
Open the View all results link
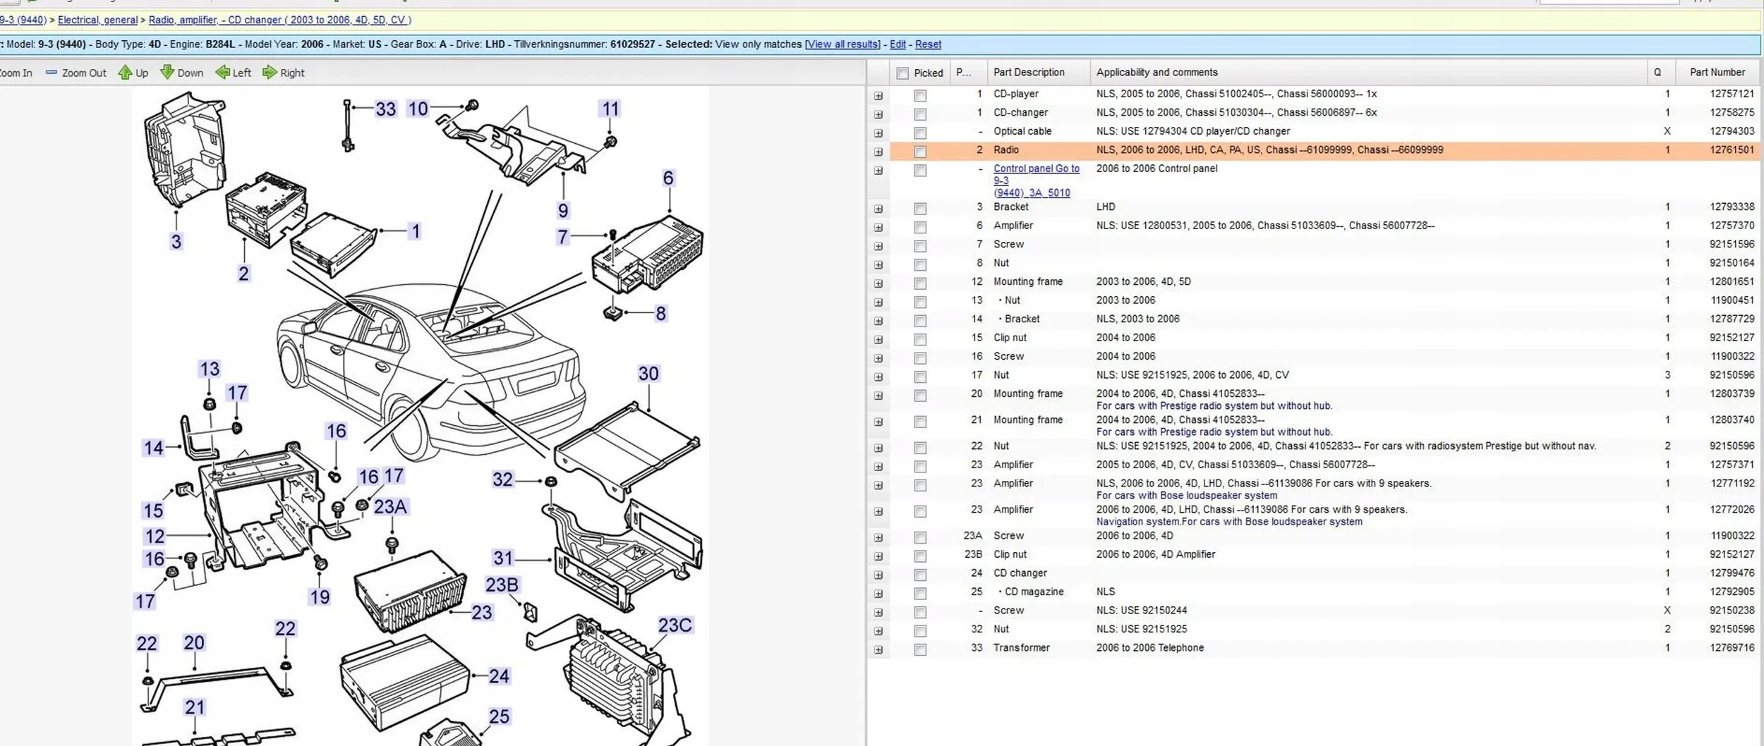click(842, 44)
